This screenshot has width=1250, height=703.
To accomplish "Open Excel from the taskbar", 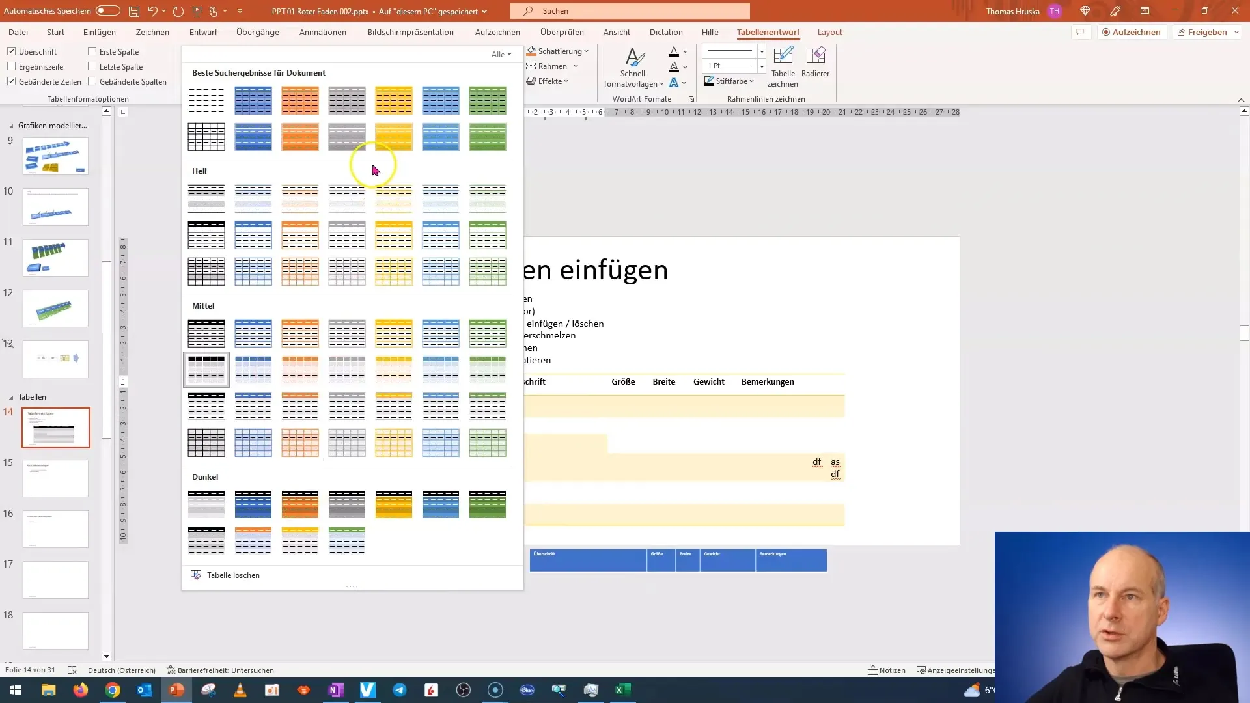I will [x=623, y=690].
